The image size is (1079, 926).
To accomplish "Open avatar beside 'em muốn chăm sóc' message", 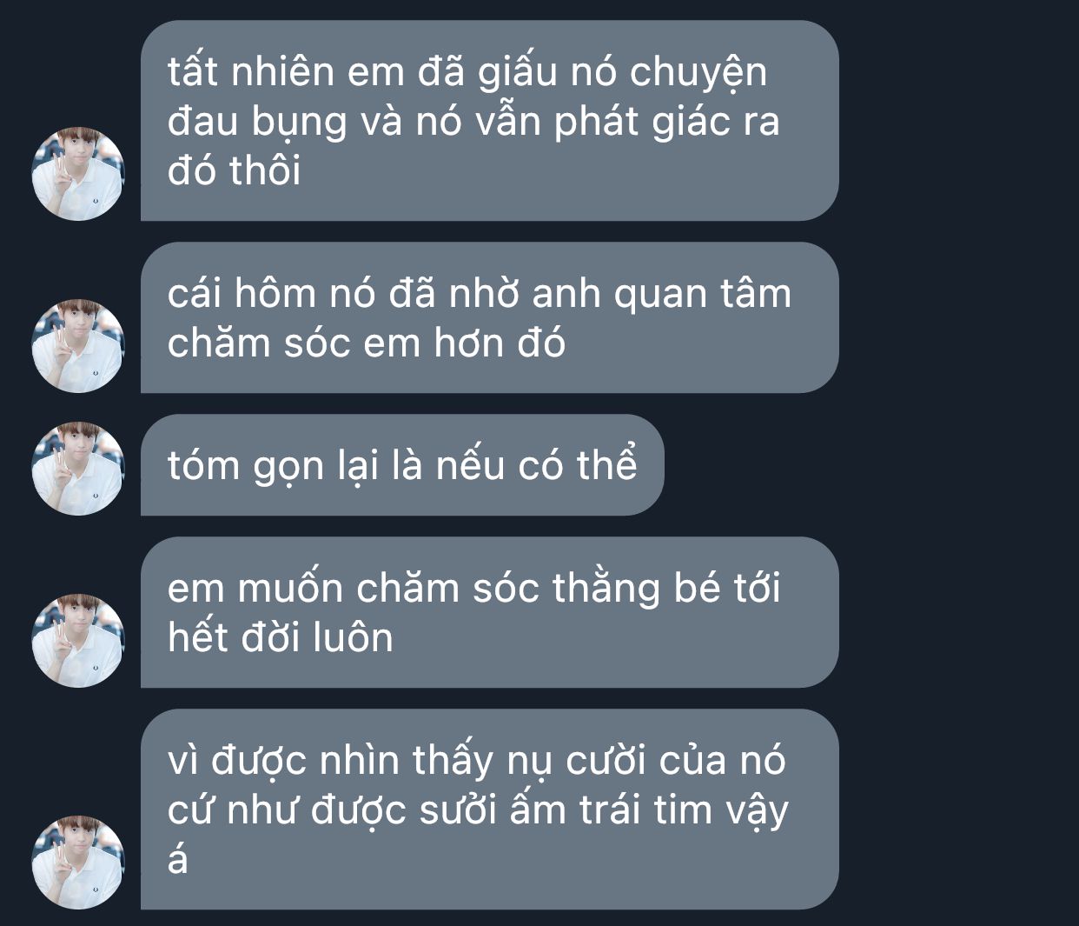I will click(78, 641).
